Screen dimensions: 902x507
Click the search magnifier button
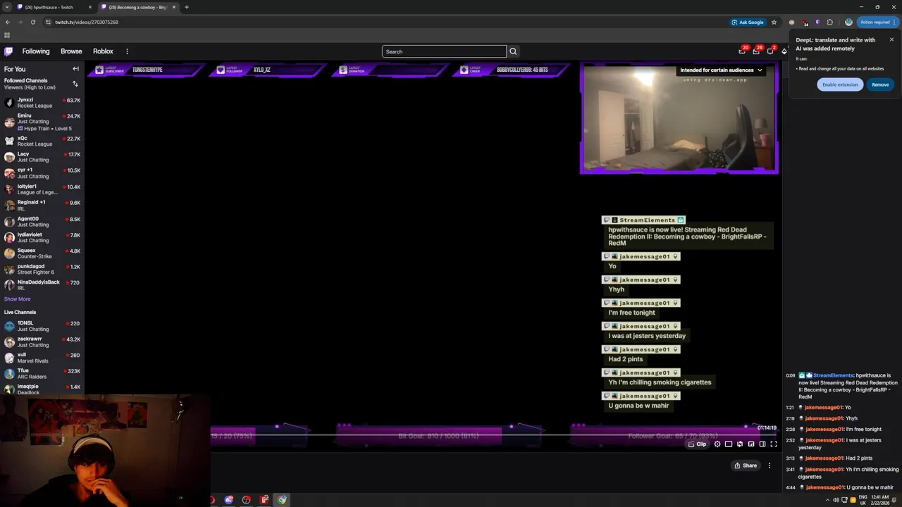pos(513,51)
